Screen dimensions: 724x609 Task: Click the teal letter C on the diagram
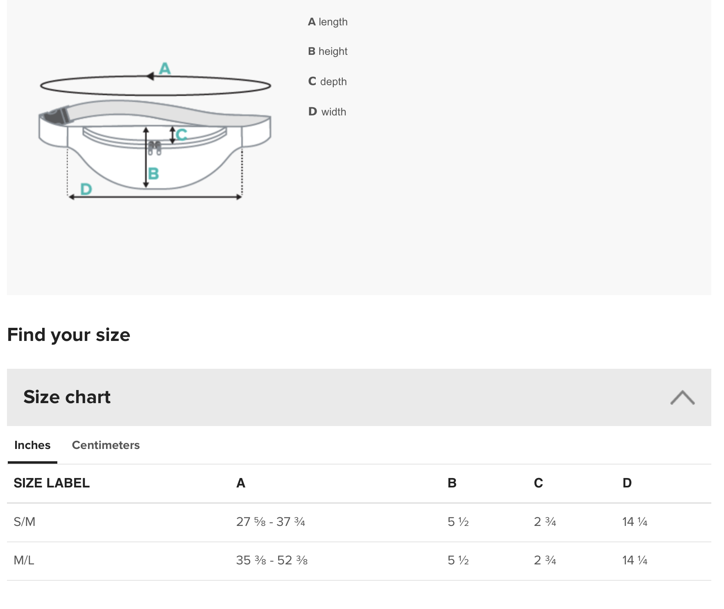[x=181, y=134]
